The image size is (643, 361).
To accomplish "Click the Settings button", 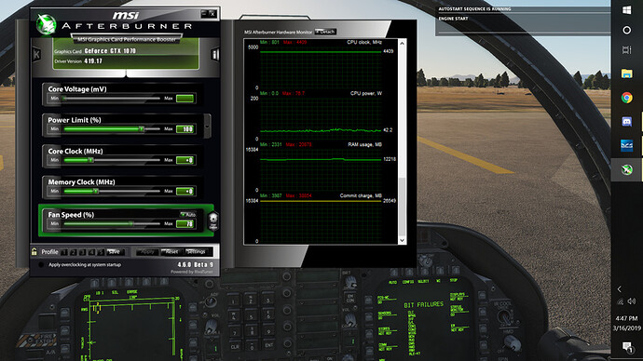I will pyautogui.click(x=196, y=252).
